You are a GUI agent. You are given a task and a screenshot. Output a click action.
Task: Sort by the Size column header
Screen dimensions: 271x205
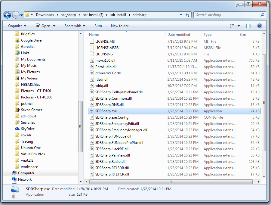[243, 35]
